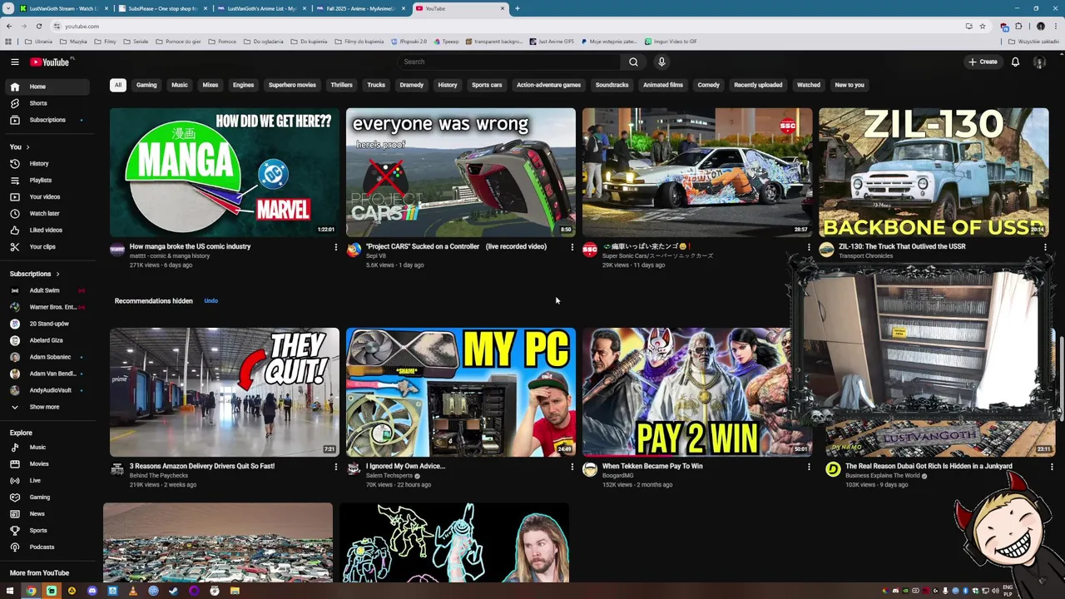Open Windows Start menu
This screenshot has height=599, width=1065.
tap(11, 591)
